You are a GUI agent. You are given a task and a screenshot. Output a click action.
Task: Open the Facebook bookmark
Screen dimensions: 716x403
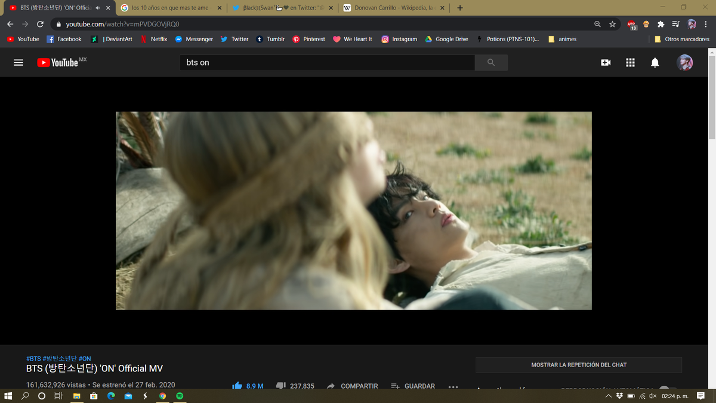pyautogui.click(x=64, y=39)
